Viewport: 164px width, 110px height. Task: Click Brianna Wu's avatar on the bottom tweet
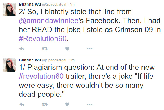tap(9, 65)
